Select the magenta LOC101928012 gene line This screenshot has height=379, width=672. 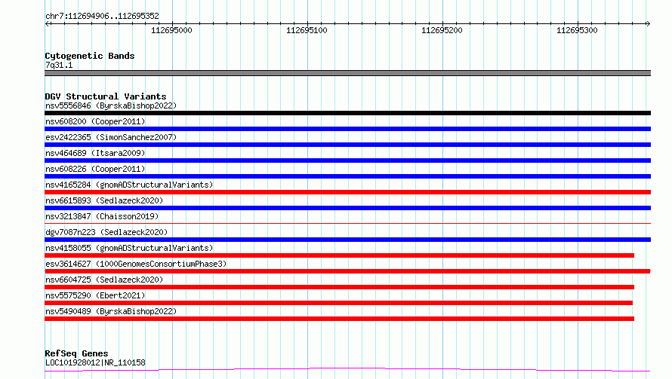click(x=347, y=370)
